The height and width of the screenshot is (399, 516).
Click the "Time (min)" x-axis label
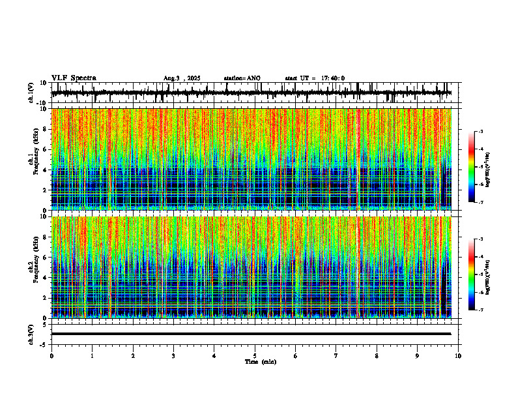click(x=261, y=362)
